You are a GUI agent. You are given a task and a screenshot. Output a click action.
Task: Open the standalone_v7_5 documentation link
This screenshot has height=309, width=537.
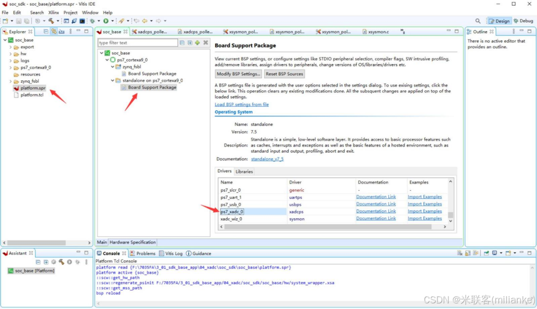(267, 159)
